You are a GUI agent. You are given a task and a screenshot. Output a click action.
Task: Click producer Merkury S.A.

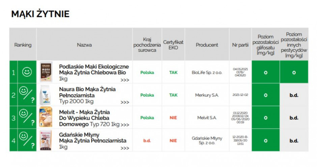[x=207, y=95]
